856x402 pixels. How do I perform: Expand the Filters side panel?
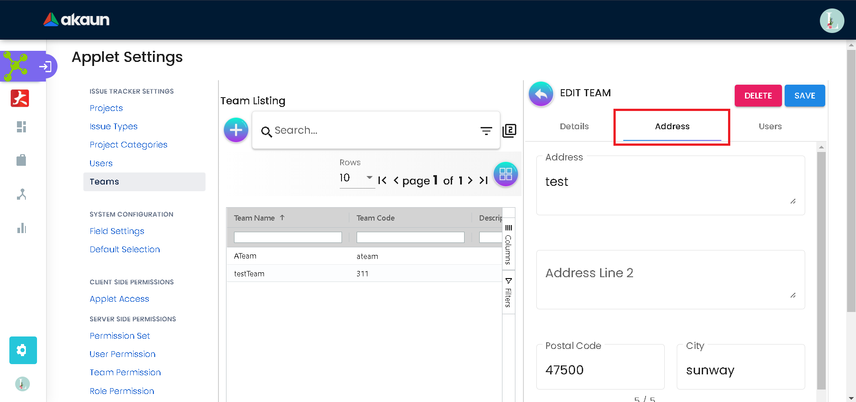pyautogui.click(x=508, y=292)
